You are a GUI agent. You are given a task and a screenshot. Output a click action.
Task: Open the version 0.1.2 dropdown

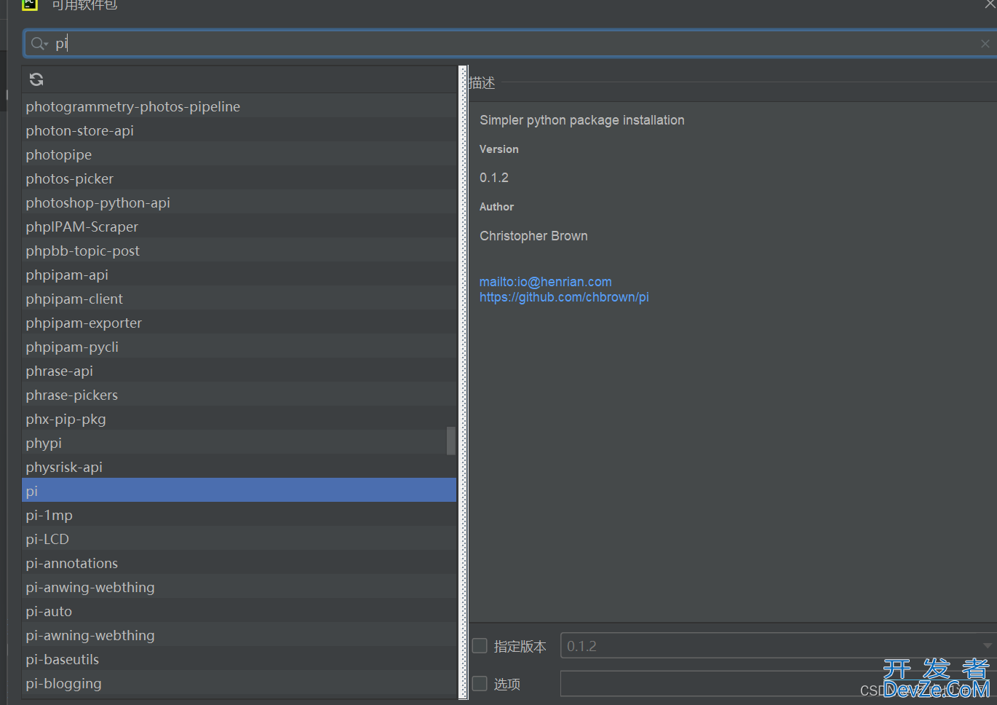click(778, 646)
